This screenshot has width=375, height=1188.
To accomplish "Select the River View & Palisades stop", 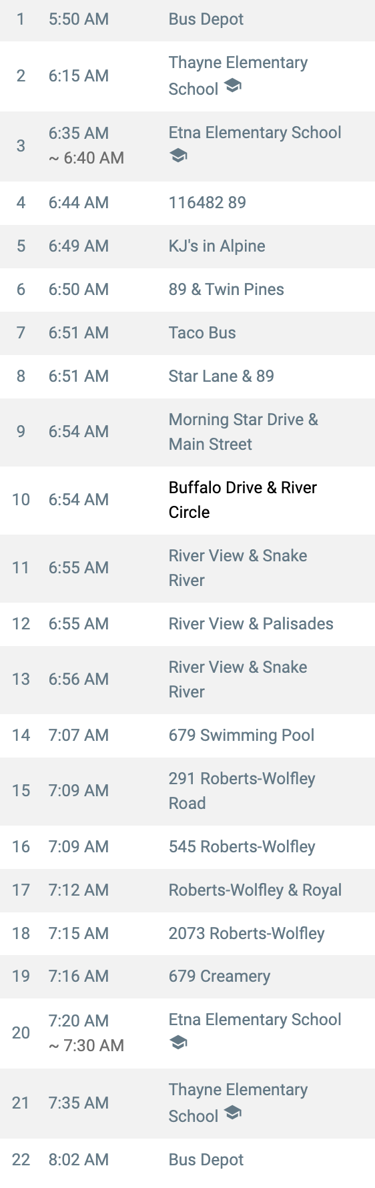I will tap(187, 624).
